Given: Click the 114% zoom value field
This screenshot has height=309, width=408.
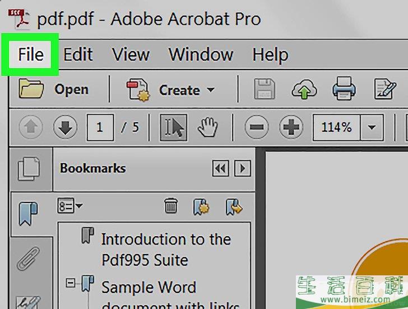Looking at the screenshot, I should click(336, 127).
